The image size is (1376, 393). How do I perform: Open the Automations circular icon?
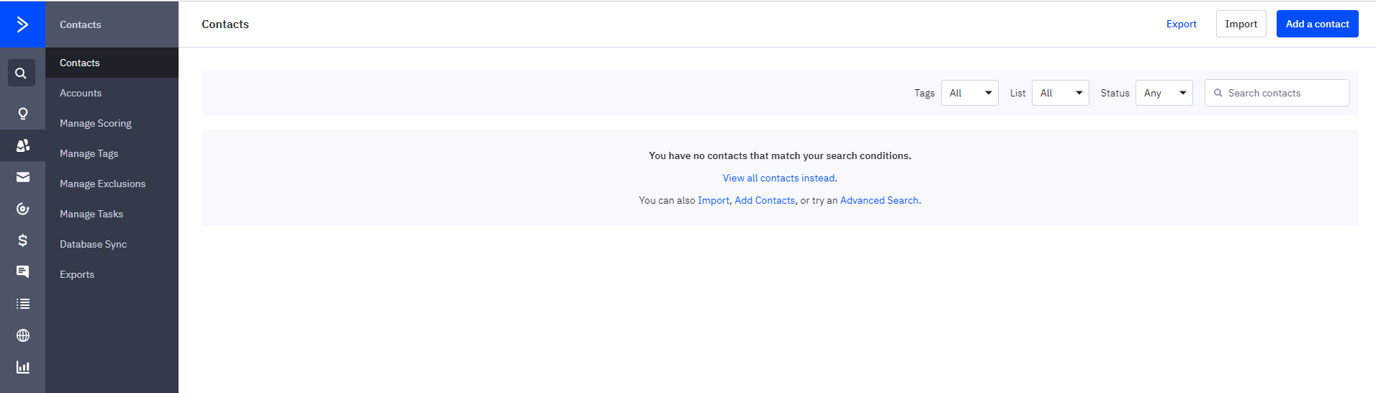[x=23, y=209]
